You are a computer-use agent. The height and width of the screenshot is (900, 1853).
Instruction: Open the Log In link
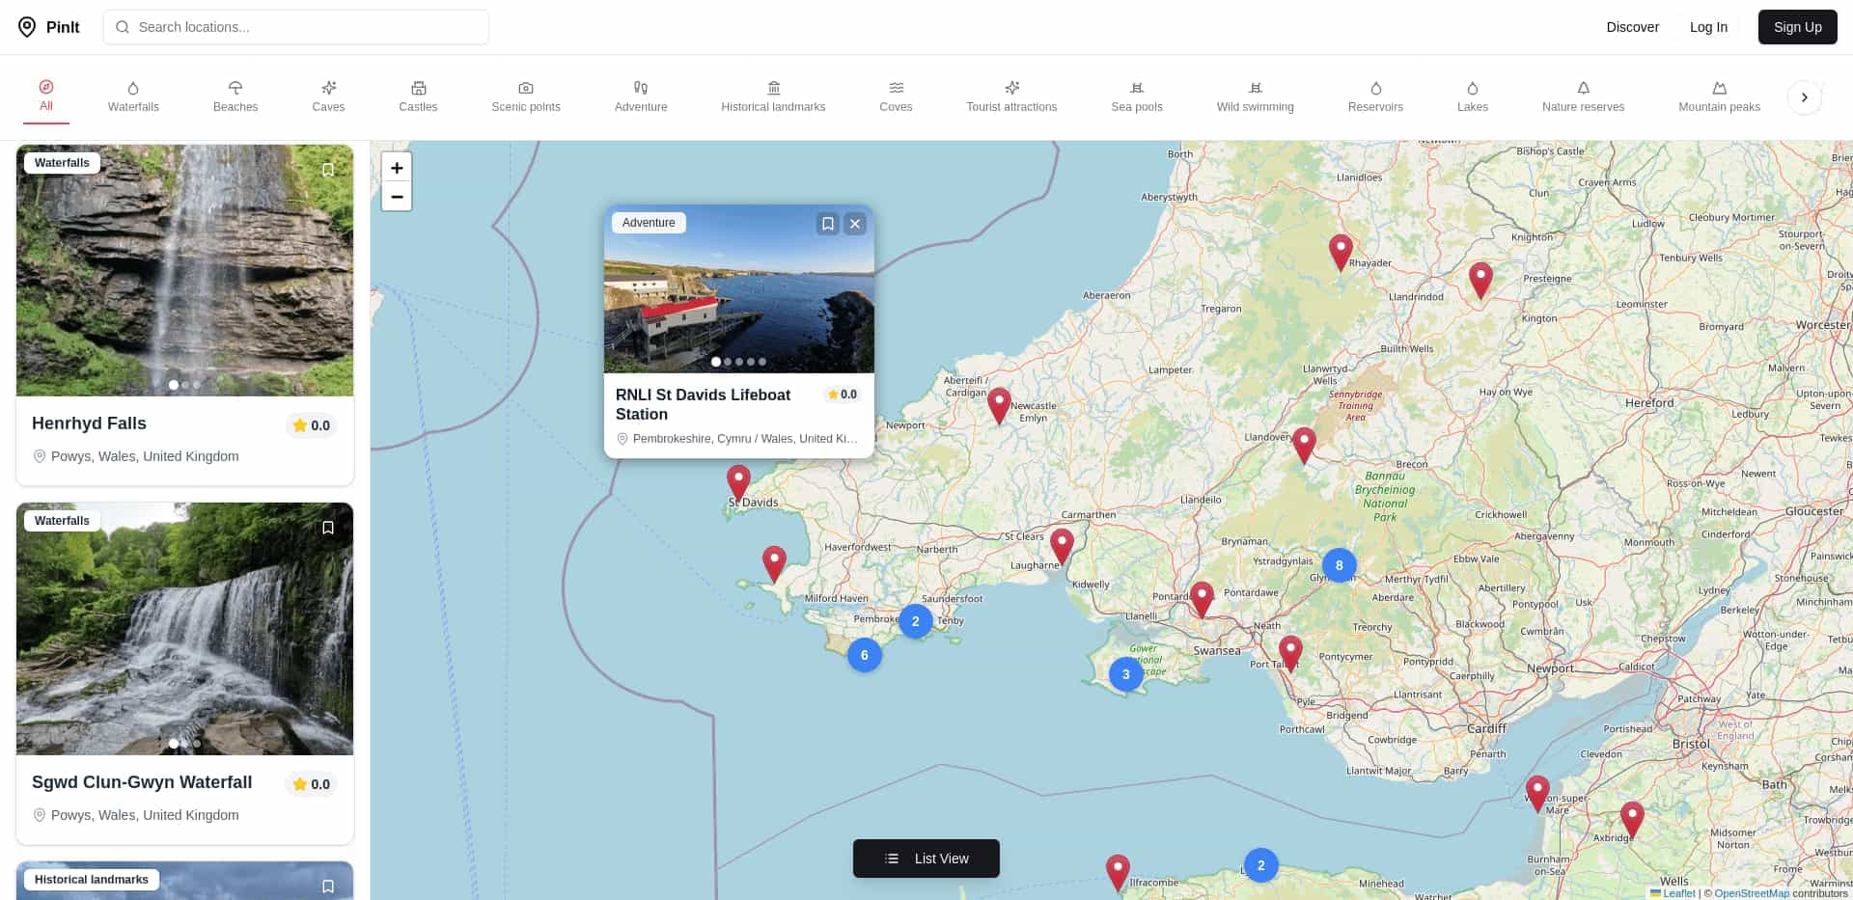tap(1708, 27)
